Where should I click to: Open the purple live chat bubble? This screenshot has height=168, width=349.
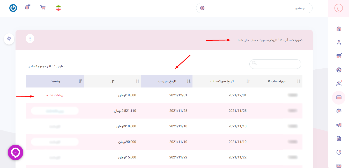(x=16, y=152)
